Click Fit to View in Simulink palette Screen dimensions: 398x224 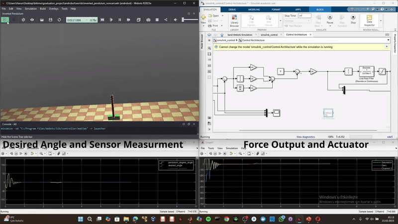click(x=209, y=54)
